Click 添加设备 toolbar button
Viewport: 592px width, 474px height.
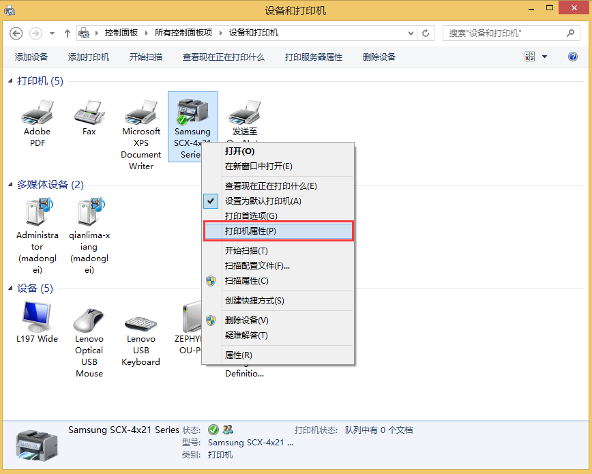(x=31, y=57)
